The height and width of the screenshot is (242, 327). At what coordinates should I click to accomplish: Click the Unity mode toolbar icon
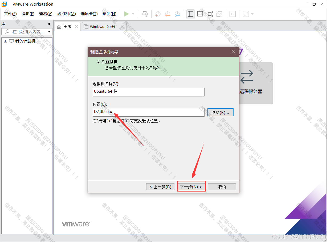click(219, 14)
